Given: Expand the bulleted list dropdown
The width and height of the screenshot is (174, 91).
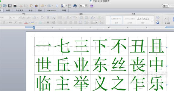Looking at the screenshot, I should point(64,17).
